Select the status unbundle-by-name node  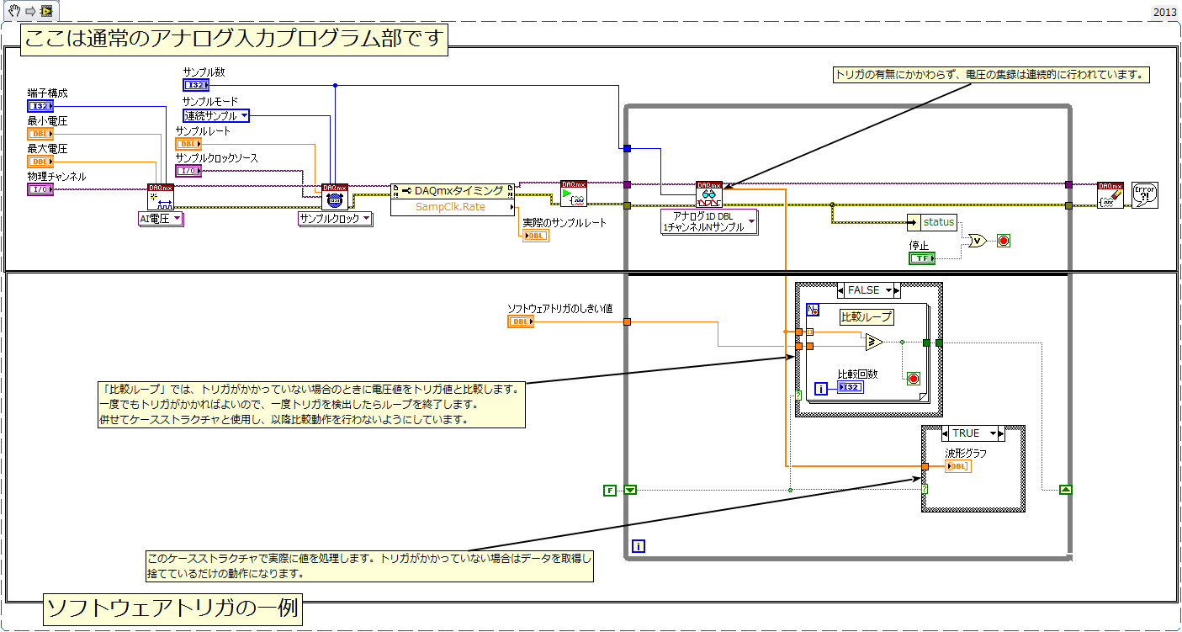pos(933,222)
